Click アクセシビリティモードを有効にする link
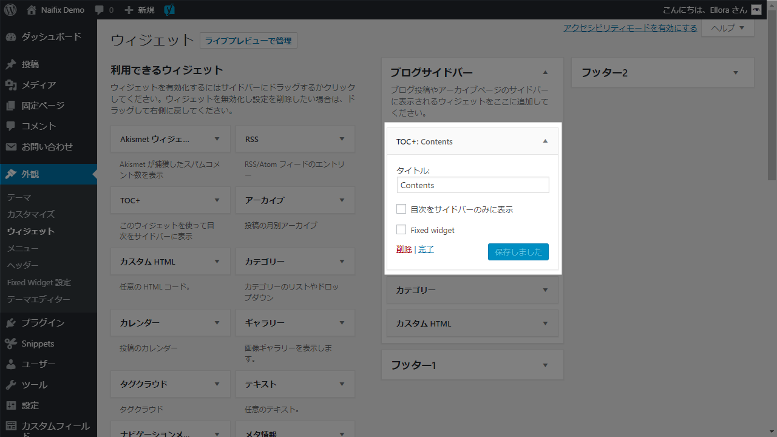Viewport: 777px width, 437px height. pos(630,28)
